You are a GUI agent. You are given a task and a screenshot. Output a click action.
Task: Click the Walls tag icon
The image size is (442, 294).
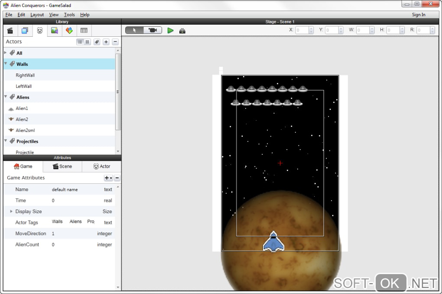tap(12, 64)
